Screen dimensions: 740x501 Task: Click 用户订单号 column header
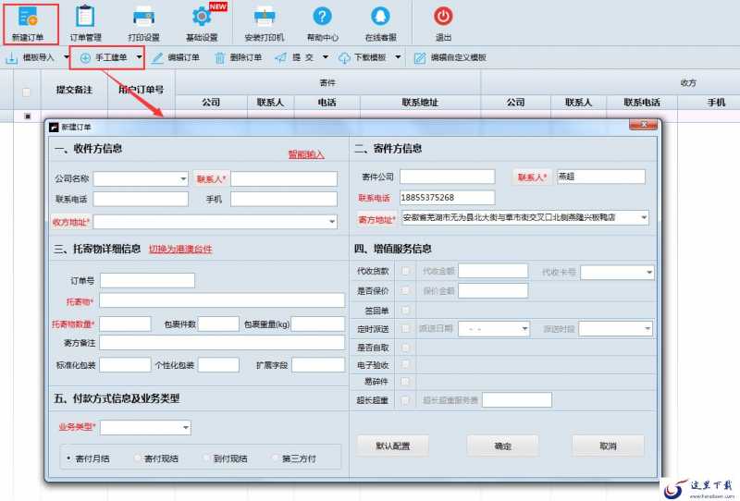click(x=142, y=90)
